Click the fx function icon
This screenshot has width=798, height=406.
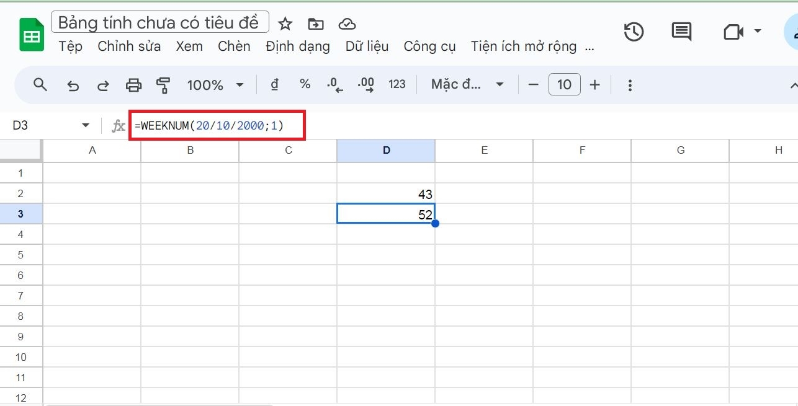(118, 126)
